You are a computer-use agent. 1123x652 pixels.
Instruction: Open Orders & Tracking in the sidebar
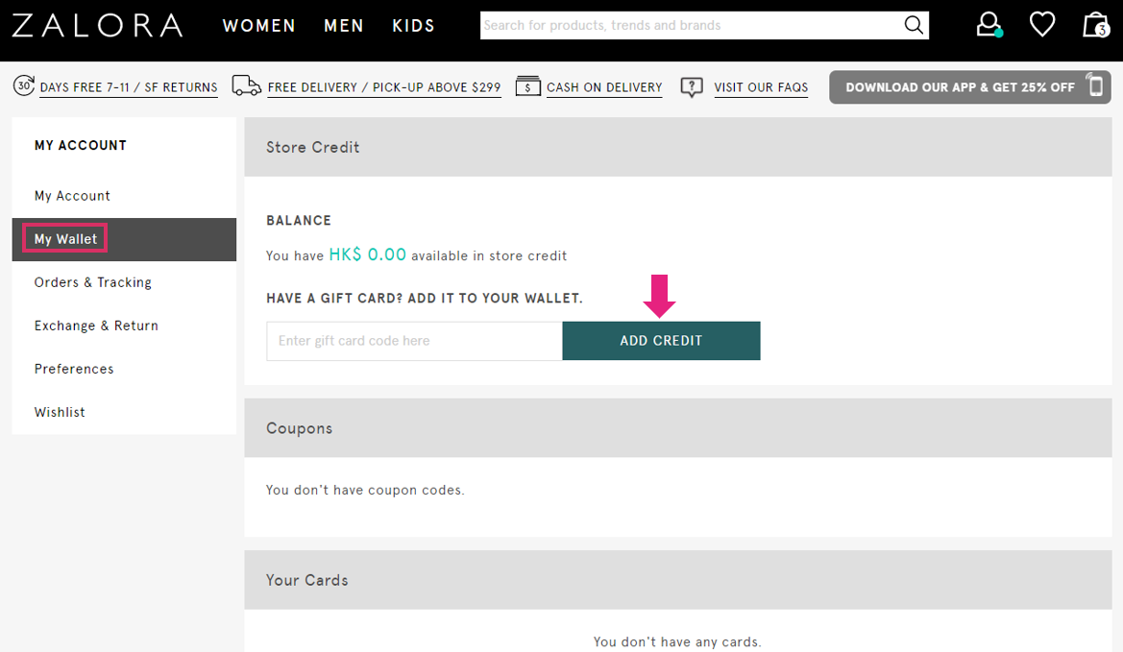(92, 281)
